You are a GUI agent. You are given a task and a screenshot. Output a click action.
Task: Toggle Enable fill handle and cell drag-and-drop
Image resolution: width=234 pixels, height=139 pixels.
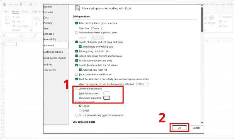point(77,42)
